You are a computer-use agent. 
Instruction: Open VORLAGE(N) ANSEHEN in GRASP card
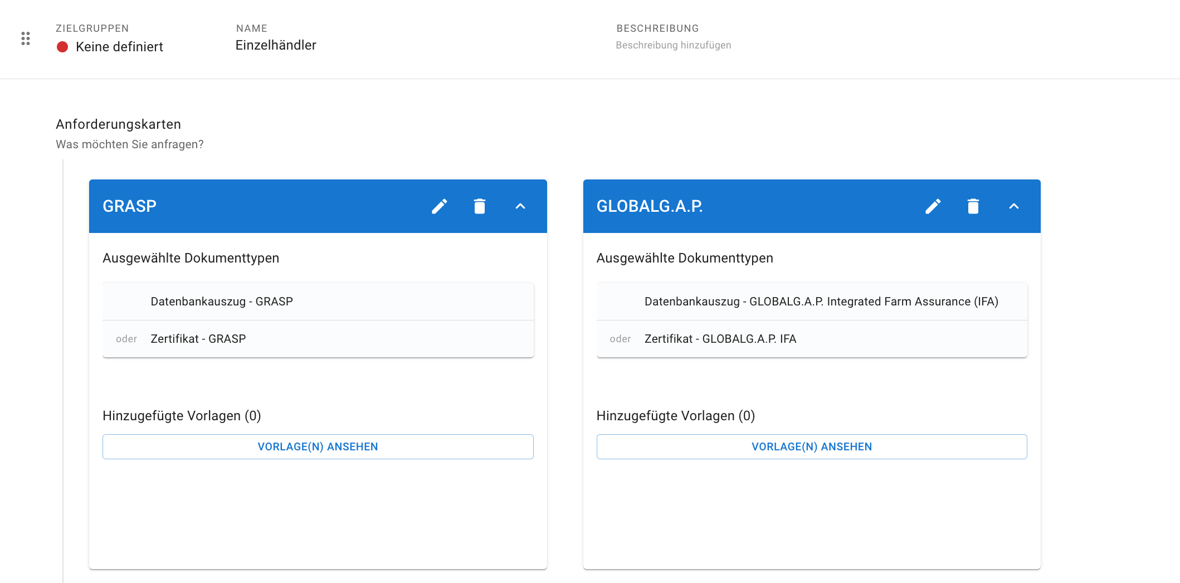[318, 446]
